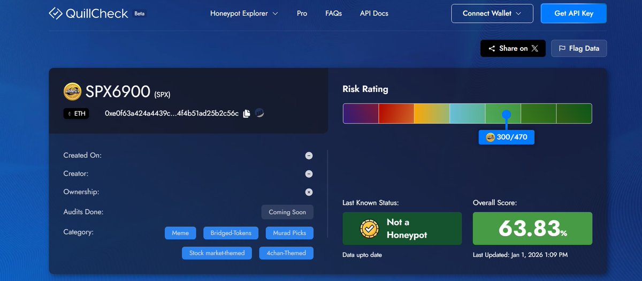Screen dimensions: 642x281
Task: Click the Ownership cross icon
Action: [309, 192]
